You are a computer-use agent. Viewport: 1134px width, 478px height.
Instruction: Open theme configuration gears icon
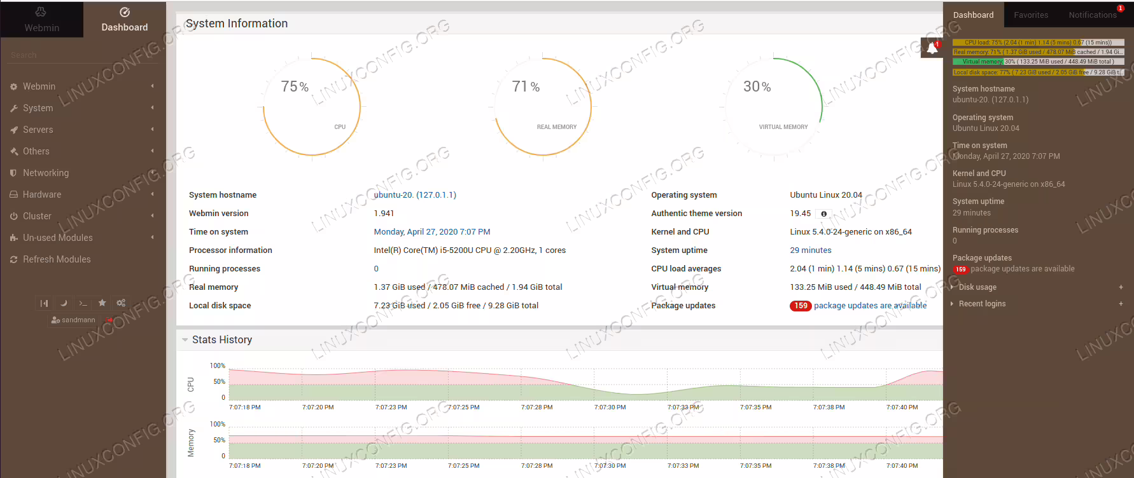tap(121, 303)
